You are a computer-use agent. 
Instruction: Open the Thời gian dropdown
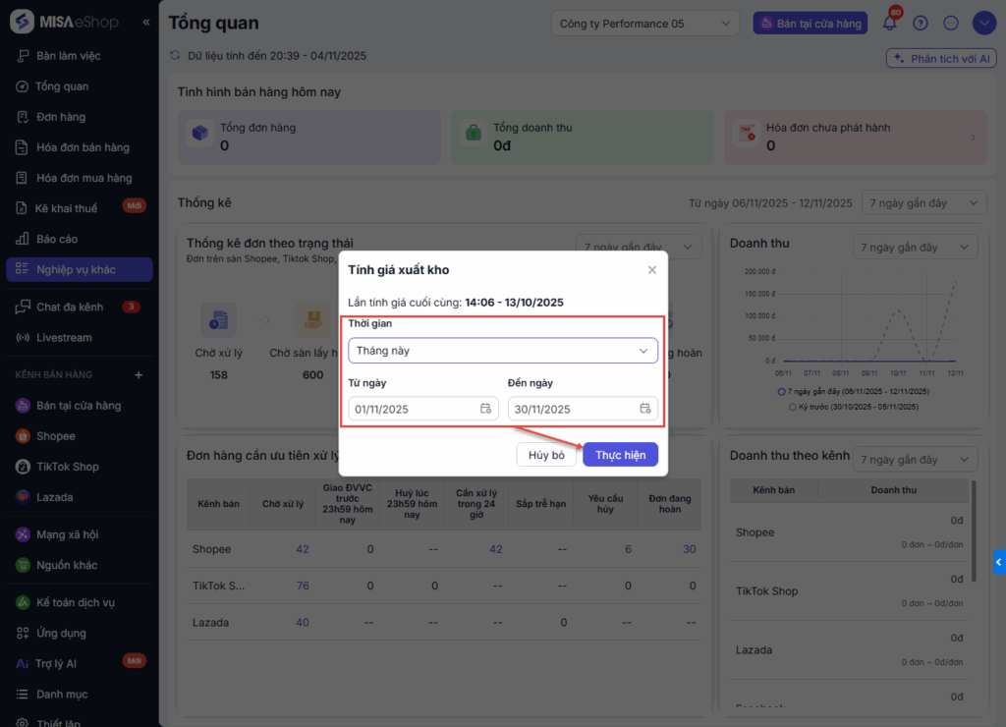(502, 351)
